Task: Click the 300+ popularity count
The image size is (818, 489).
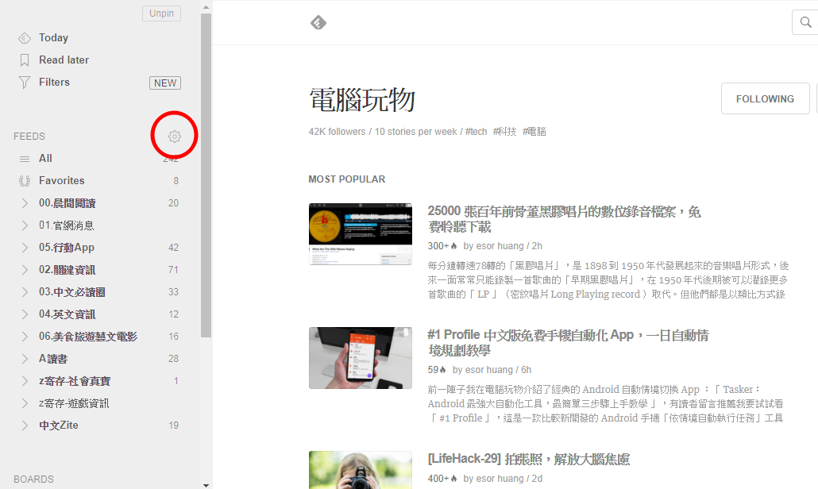Action: [438, 245]
